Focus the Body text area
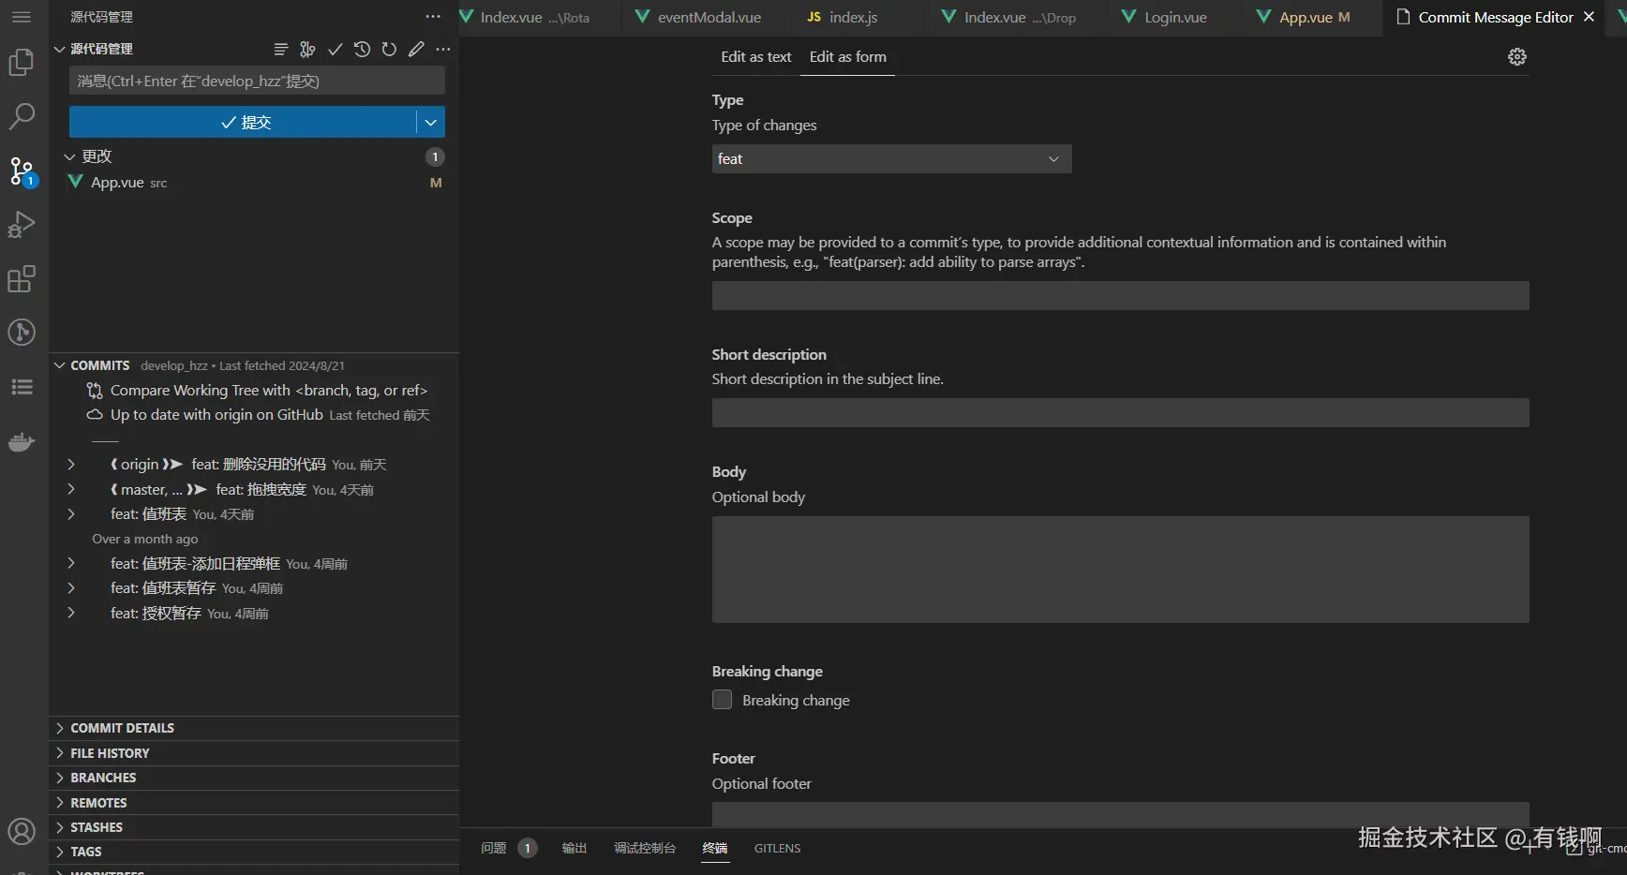 click(x=1120, y=570)
